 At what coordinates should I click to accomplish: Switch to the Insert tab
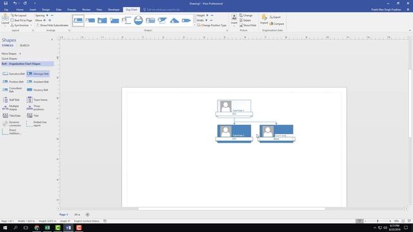pos(33,10)
